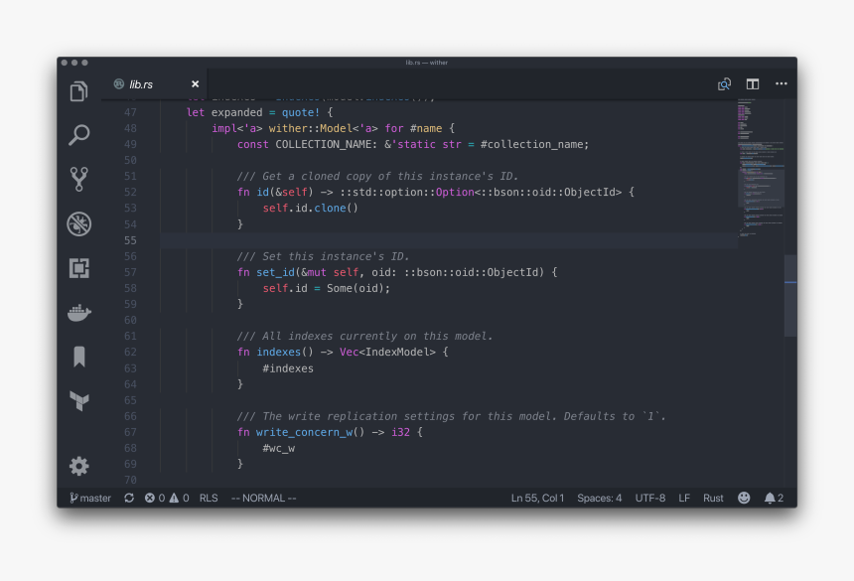Open the Source Control view
854x581 pixels.
click(79, 179)
